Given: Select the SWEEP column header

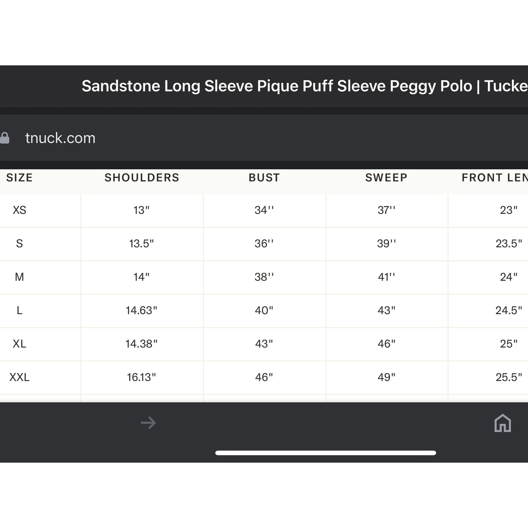Looking at the screenshot, I should (386, 178).
